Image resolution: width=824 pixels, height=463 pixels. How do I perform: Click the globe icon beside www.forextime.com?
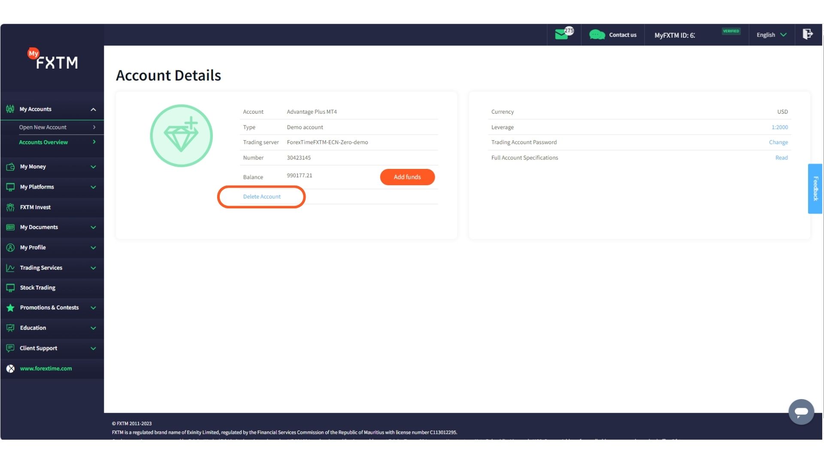click(x=10, y=369)
